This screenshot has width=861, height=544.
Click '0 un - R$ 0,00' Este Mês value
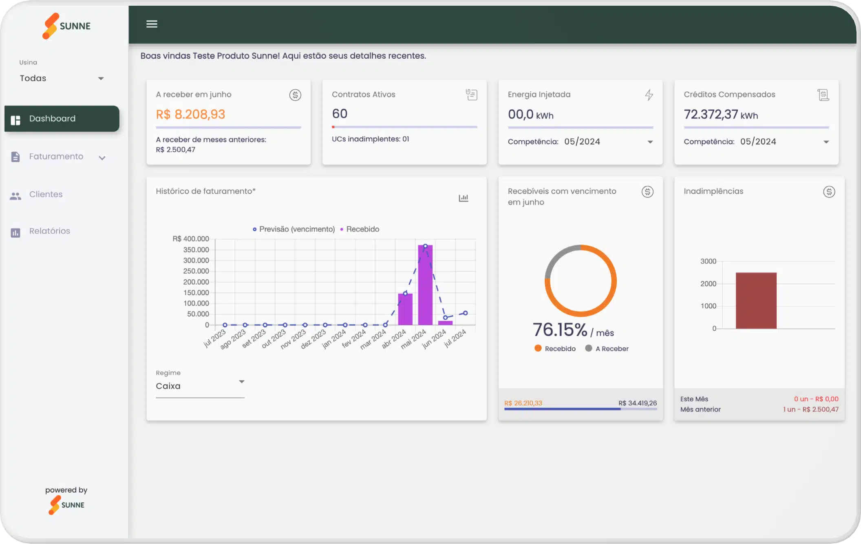tap(816, 399)
